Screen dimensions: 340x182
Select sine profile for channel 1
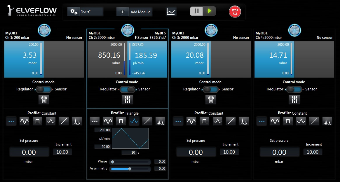[x=24, y=121]
